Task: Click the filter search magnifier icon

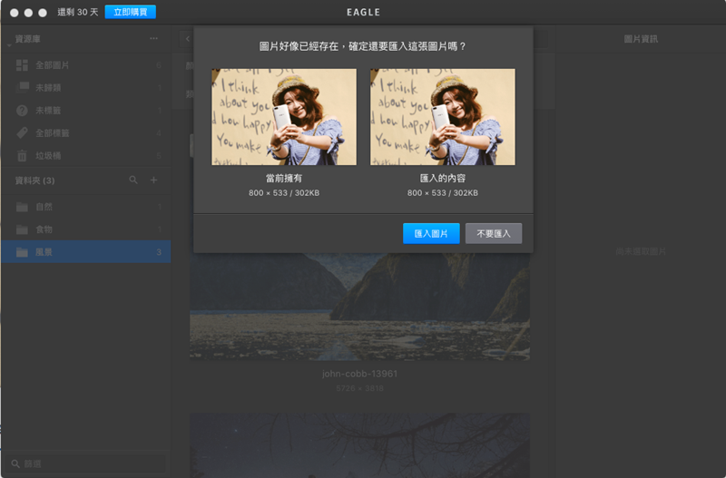Action: 15,463
